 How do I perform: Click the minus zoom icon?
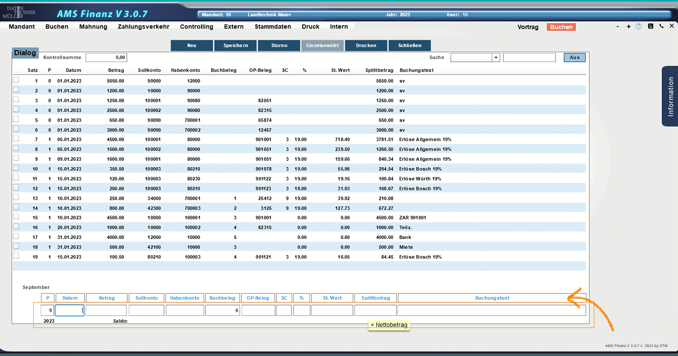coord(618,27)
